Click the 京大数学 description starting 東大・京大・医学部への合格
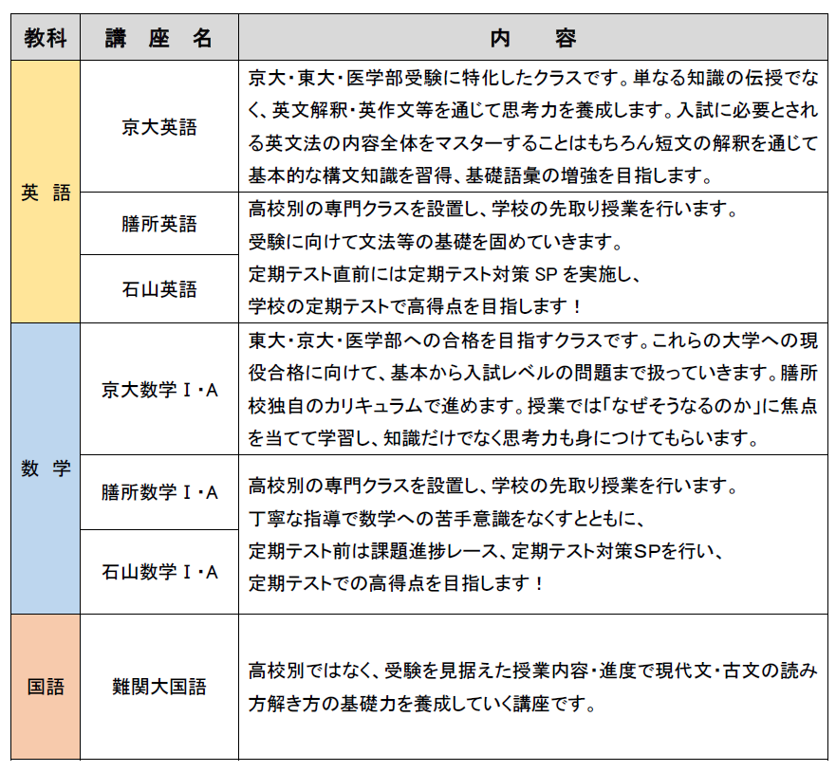The image size is (836, 772). coord(532,389)
